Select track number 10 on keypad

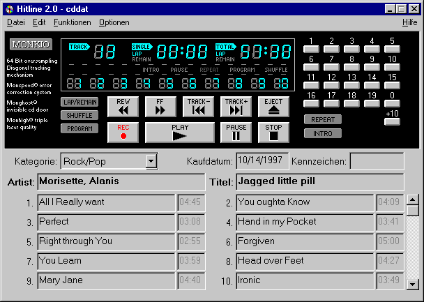(392, 67)
